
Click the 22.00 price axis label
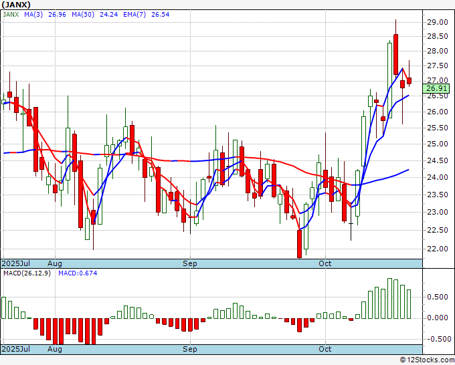[x=437, y=249]
